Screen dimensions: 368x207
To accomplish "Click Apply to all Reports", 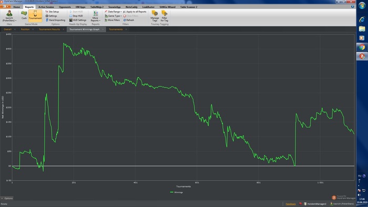I will pos(135,12).
